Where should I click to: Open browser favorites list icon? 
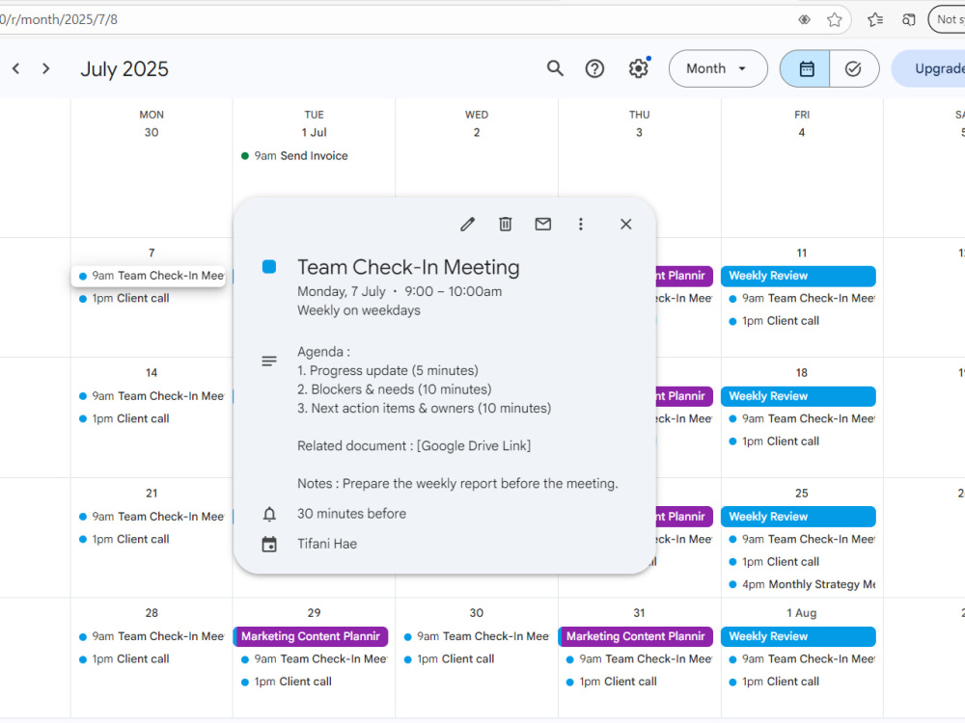click(875, 19)
